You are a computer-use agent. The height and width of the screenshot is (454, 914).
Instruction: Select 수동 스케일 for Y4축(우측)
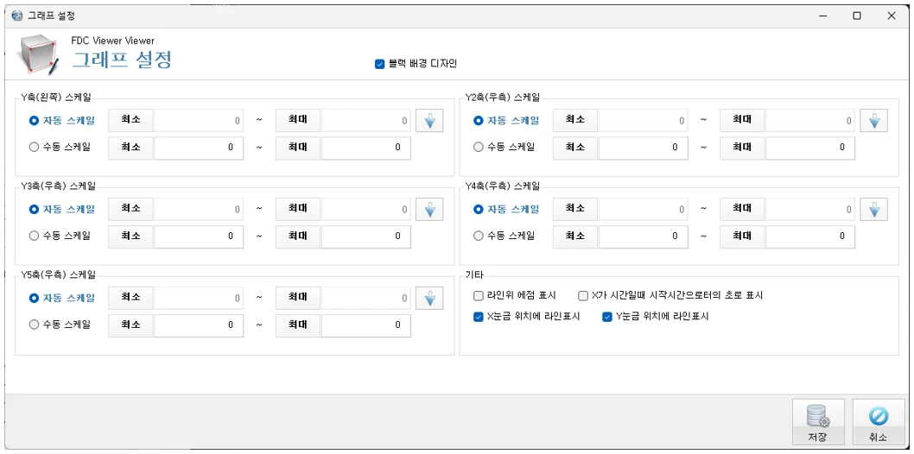click(x=479, y=236)
